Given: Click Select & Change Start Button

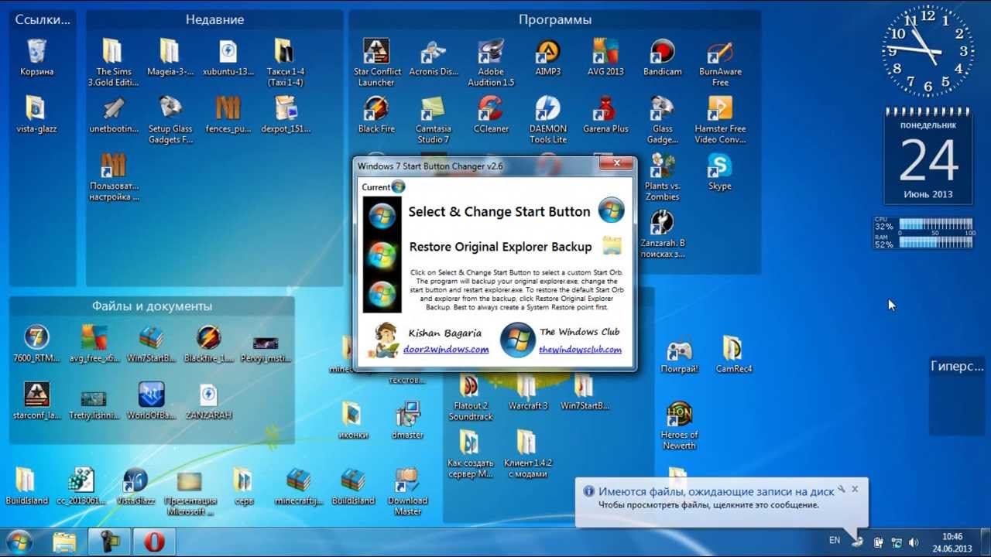Looking at the screenshot, I should pyautogui.click(x=499, y=212).
